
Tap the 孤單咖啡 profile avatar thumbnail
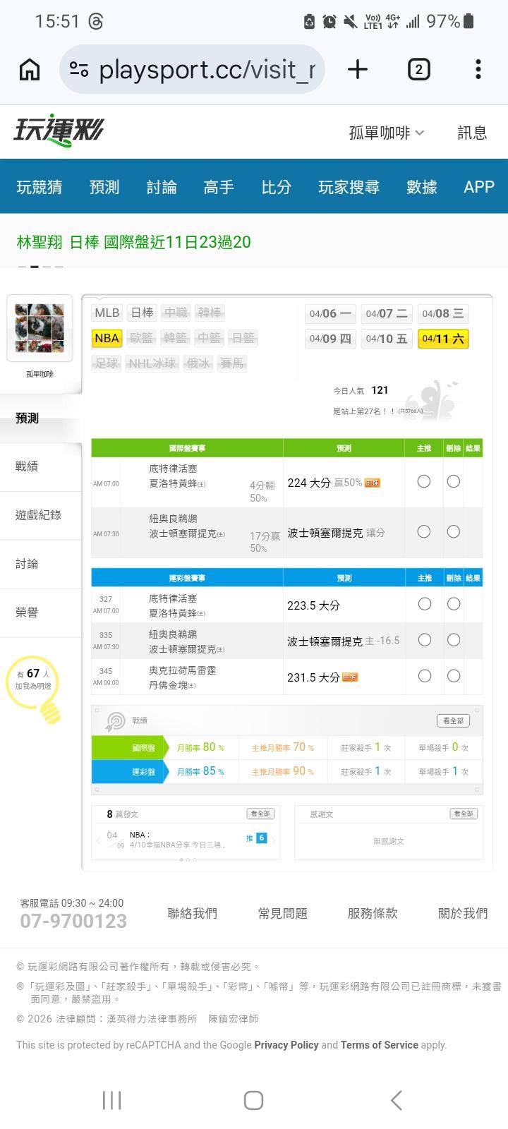[40, 329]
